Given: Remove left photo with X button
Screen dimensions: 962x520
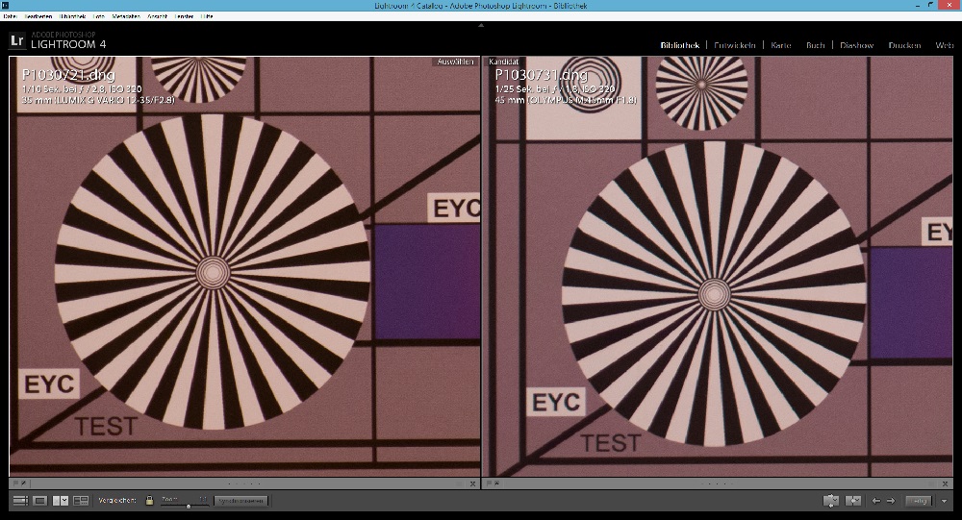Looking at the screenshot, I should pos(473,483).
